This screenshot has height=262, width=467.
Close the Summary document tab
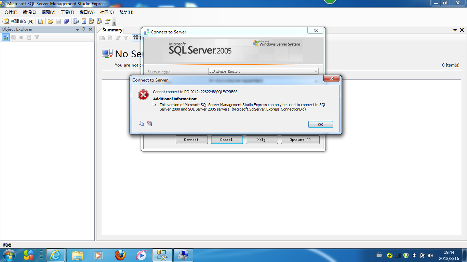[x=462, y=30]
